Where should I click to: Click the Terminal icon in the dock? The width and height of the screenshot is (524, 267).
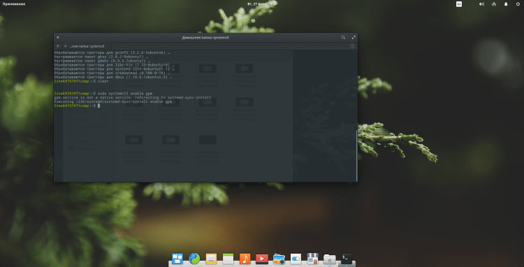pyautogui.click(x=347, y=259)
